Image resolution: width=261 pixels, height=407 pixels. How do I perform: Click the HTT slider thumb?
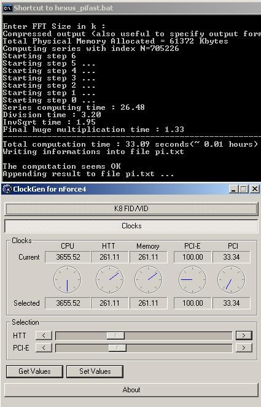(x=115, y=336)
